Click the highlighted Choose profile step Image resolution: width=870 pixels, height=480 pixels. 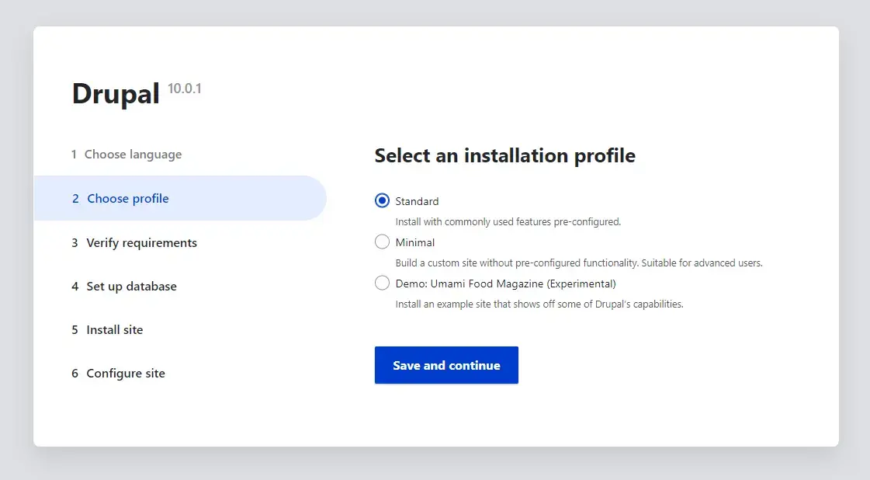tap(128, 199)
